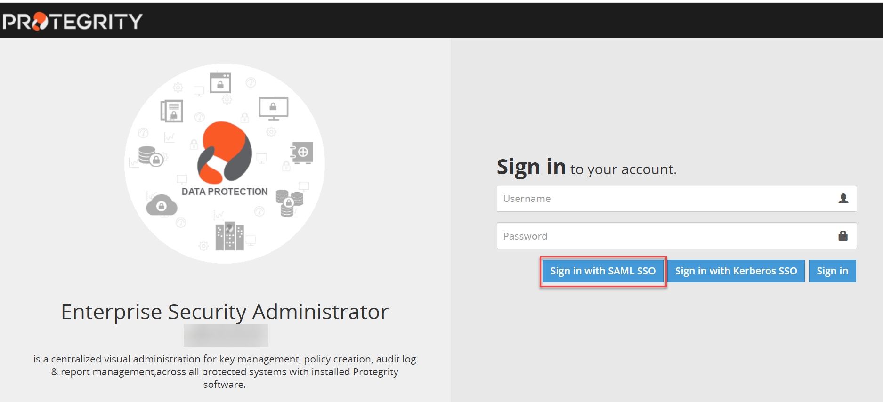Click the safe vault icon

click(302, 153)
